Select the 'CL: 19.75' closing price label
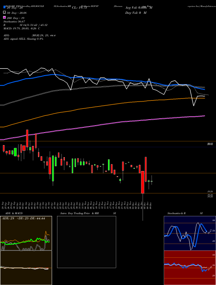 pos(79,8)
